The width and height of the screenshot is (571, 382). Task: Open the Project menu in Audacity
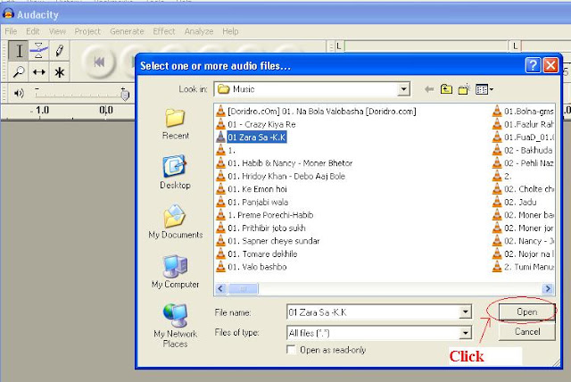(x=87, y=31)
